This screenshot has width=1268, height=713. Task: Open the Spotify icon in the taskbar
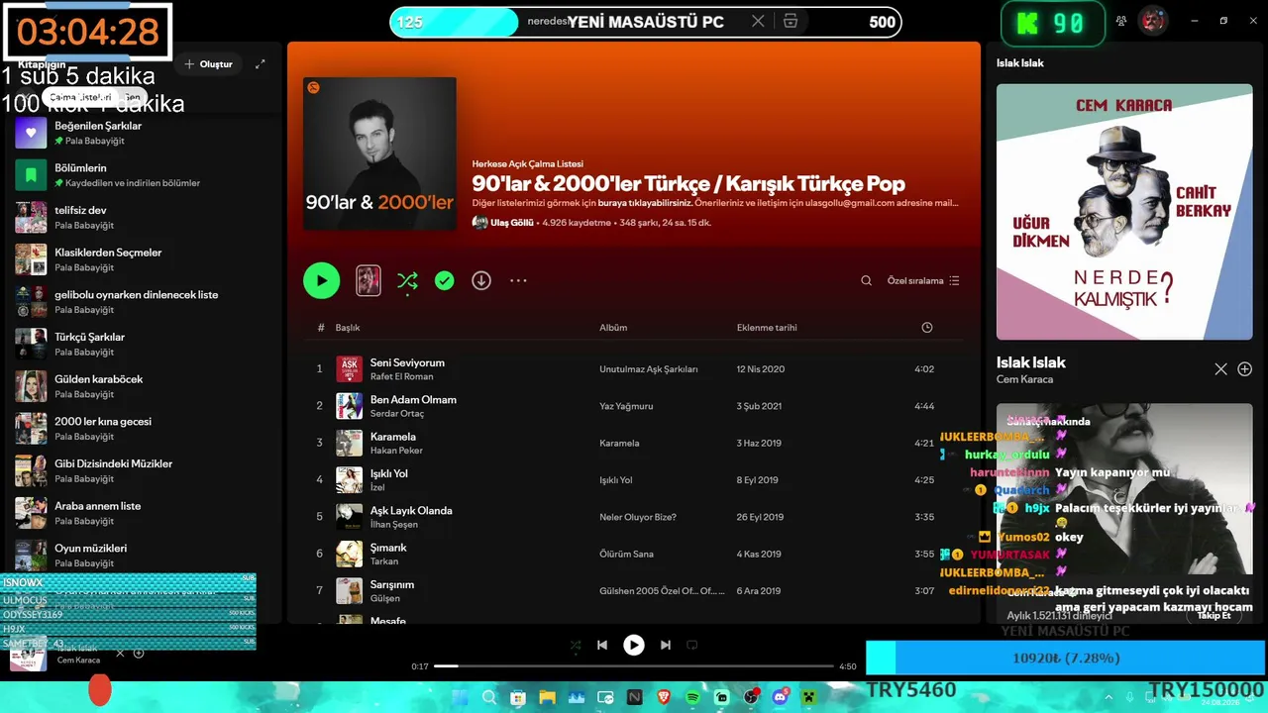tap(692, 697)
